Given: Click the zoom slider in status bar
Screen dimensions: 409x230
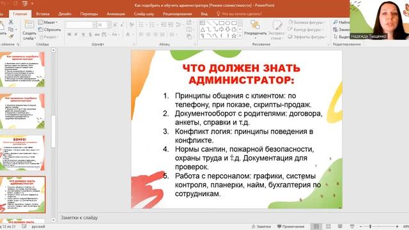Looking at the screenshot, I should 379,227.
